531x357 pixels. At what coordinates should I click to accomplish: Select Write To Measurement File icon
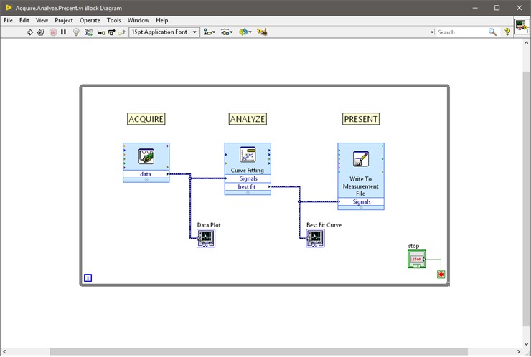coord(361,158)
